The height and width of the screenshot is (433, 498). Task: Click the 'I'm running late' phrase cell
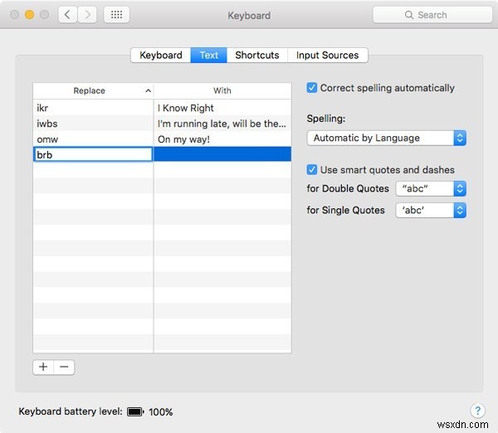point(222,124)
